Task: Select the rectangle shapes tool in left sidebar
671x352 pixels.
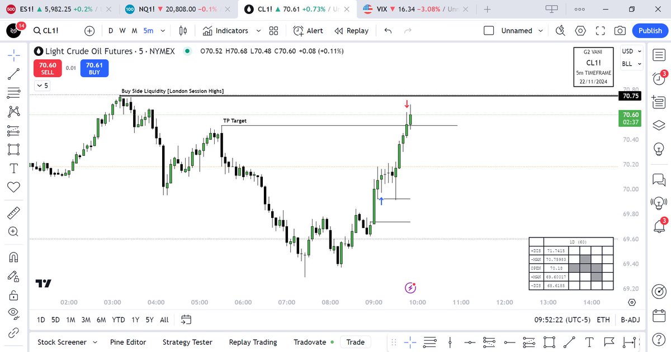Action: [x=14, y=149]
